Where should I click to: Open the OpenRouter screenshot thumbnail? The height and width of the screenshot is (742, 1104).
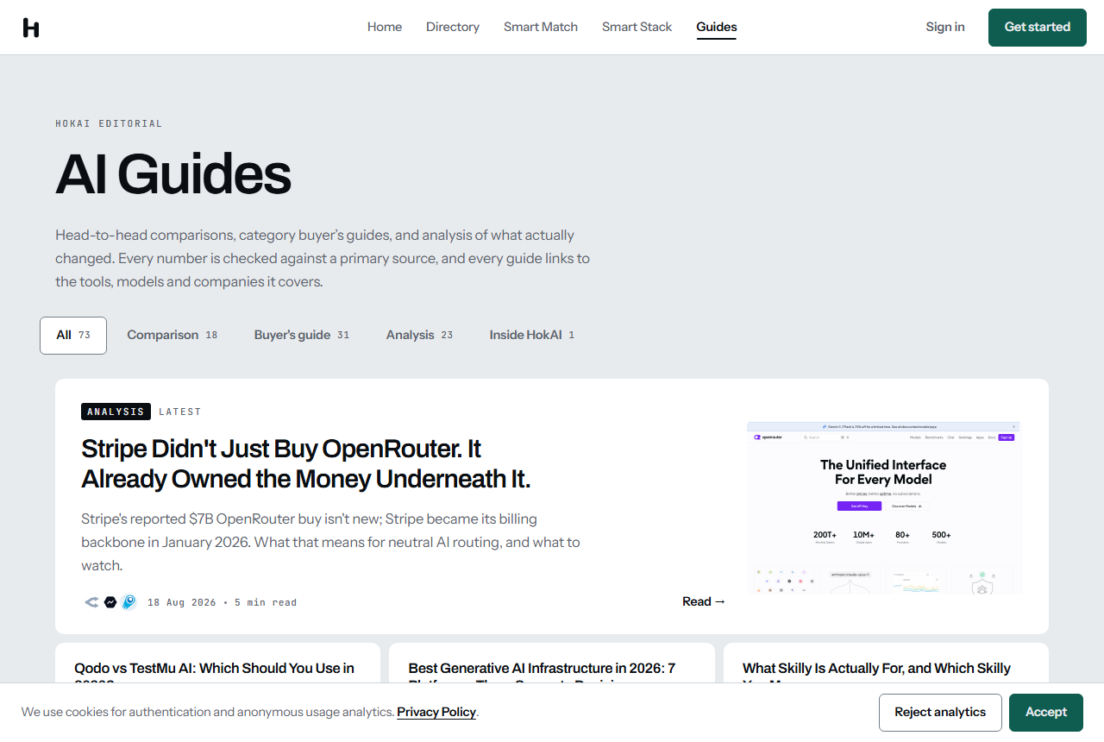click(884, 507)
